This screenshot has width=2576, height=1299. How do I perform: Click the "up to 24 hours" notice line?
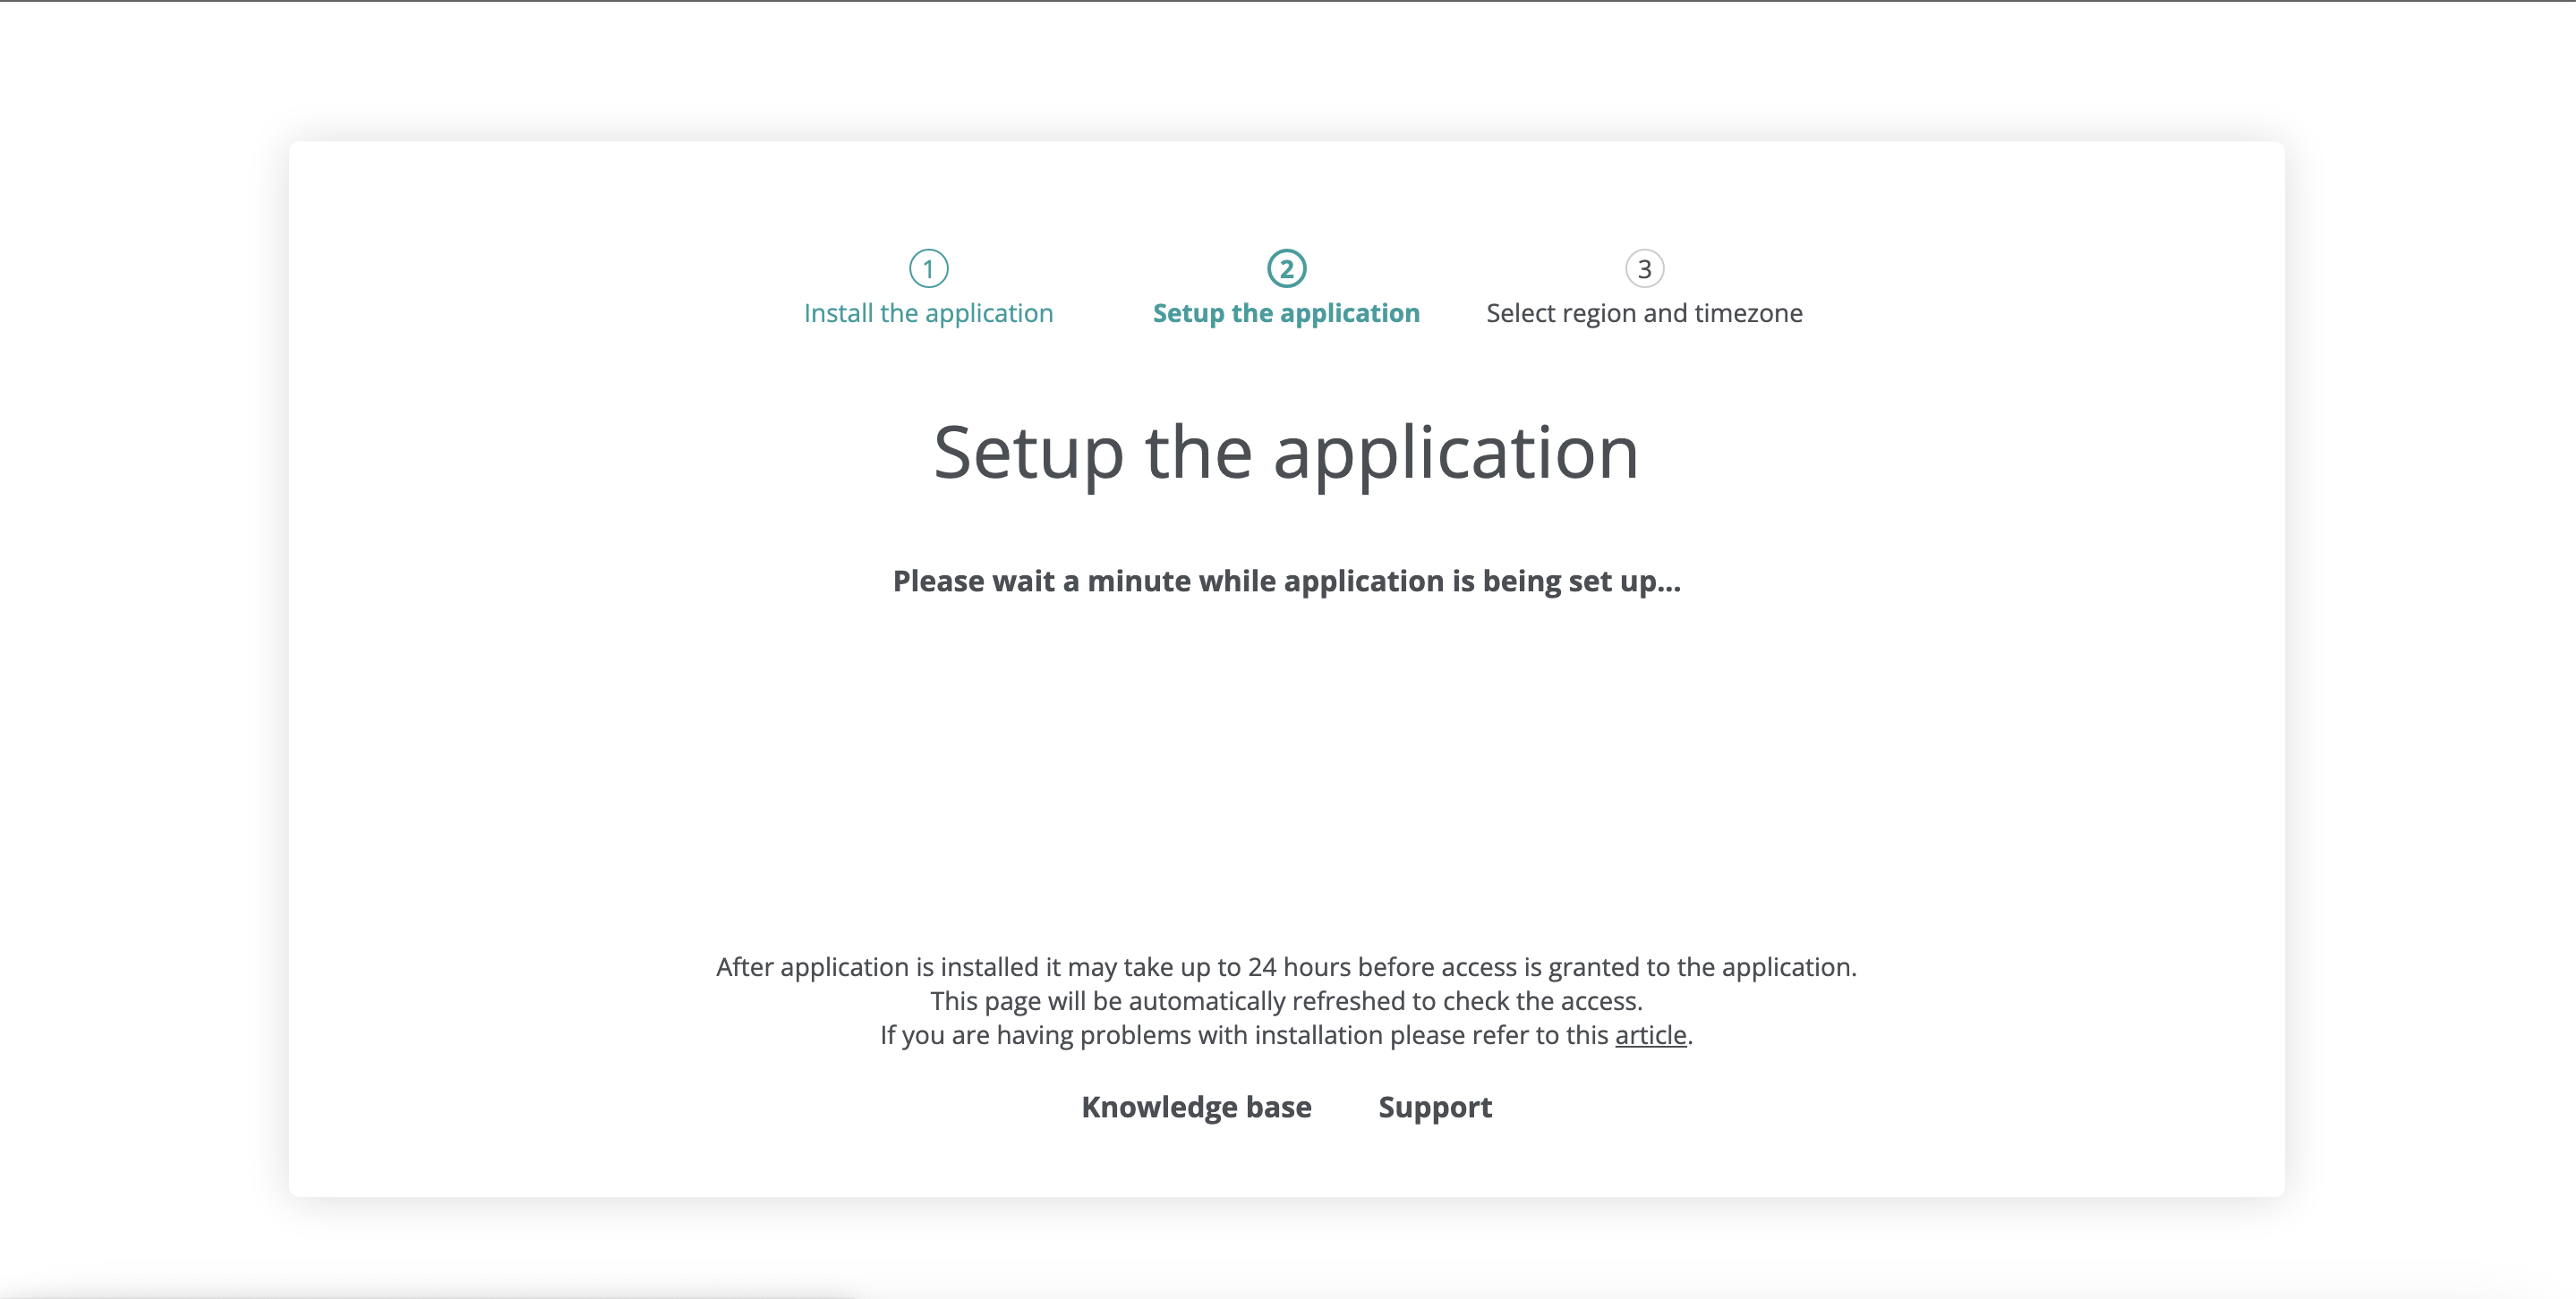click(x=1286, y=966)
